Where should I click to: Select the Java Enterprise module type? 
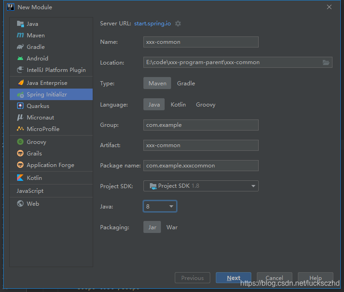[51, 83]
